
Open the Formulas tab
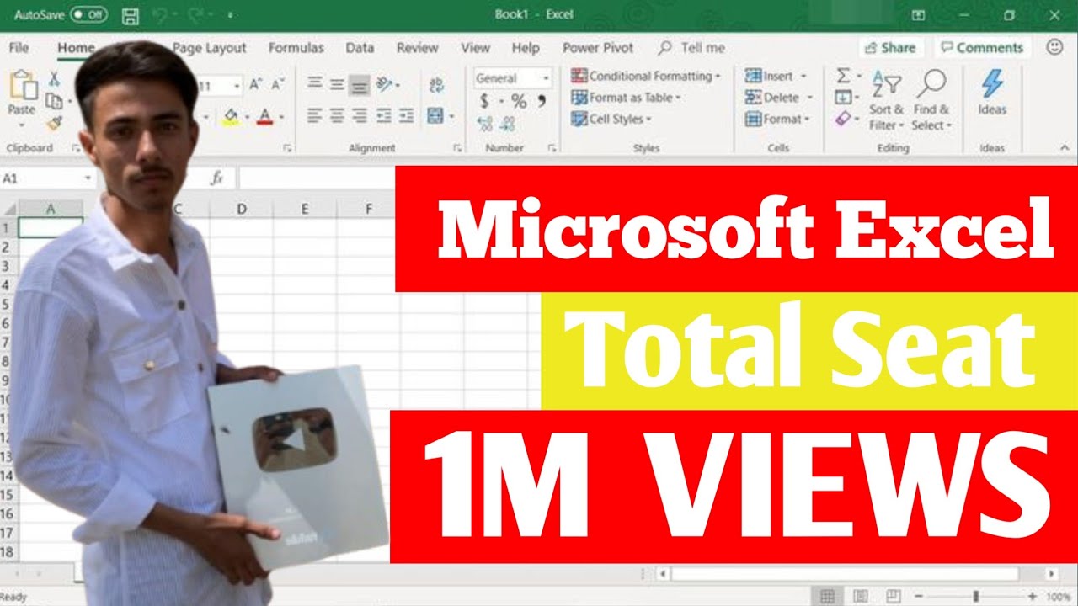tap(296, 48)
